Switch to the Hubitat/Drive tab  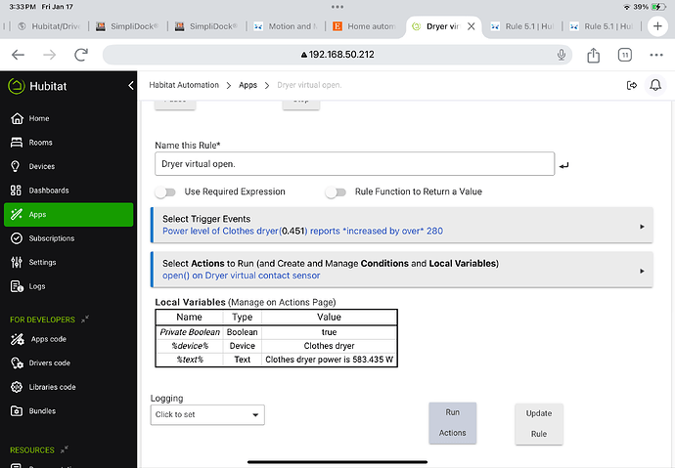pyautogui.click(x=49, y=26)
